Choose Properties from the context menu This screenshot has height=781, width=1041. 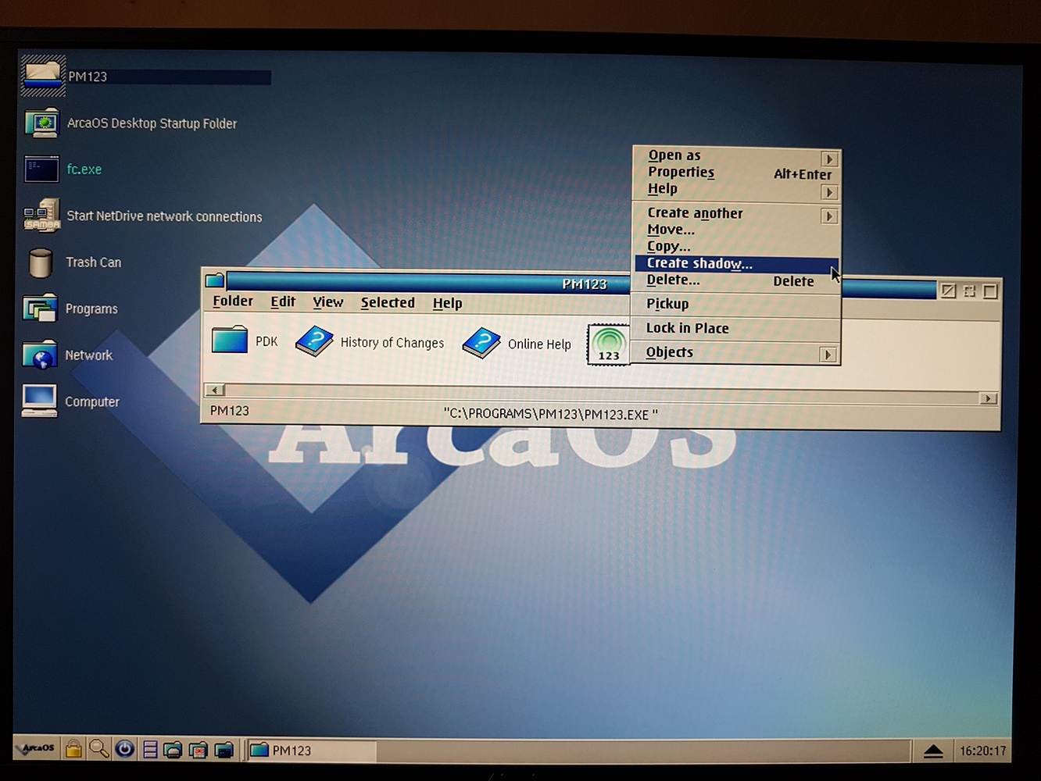(x=736, y=173)
